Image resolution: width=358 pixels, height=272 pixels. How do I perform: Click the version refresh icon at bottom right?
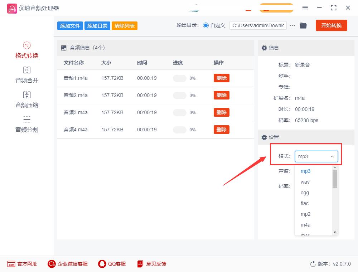point(313,264)
